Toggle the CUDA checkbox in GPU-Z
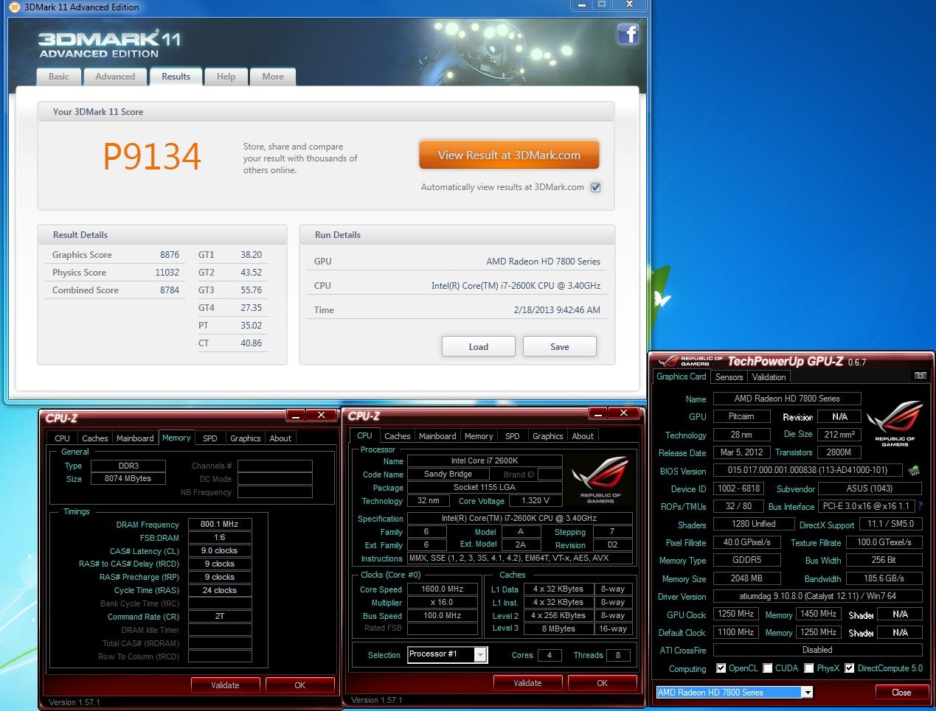Screen dimensions: 936x711 [767, 668]
